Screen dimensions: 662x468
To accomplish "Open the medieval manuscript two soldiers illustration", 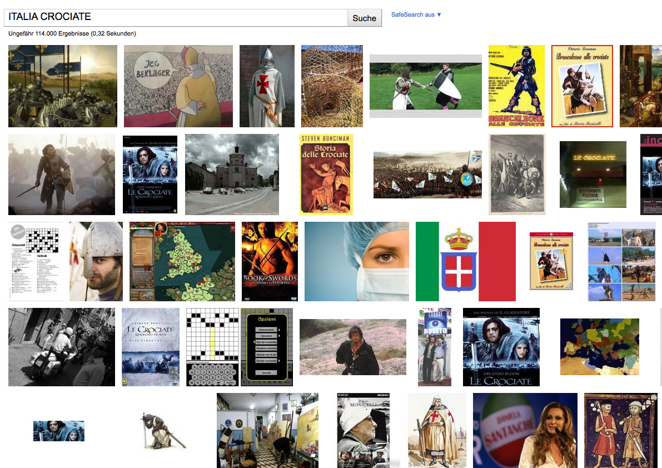I will tap(621, 430).
